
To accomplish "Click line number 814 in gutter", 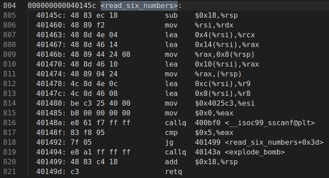I will click(x=9, y=103).
